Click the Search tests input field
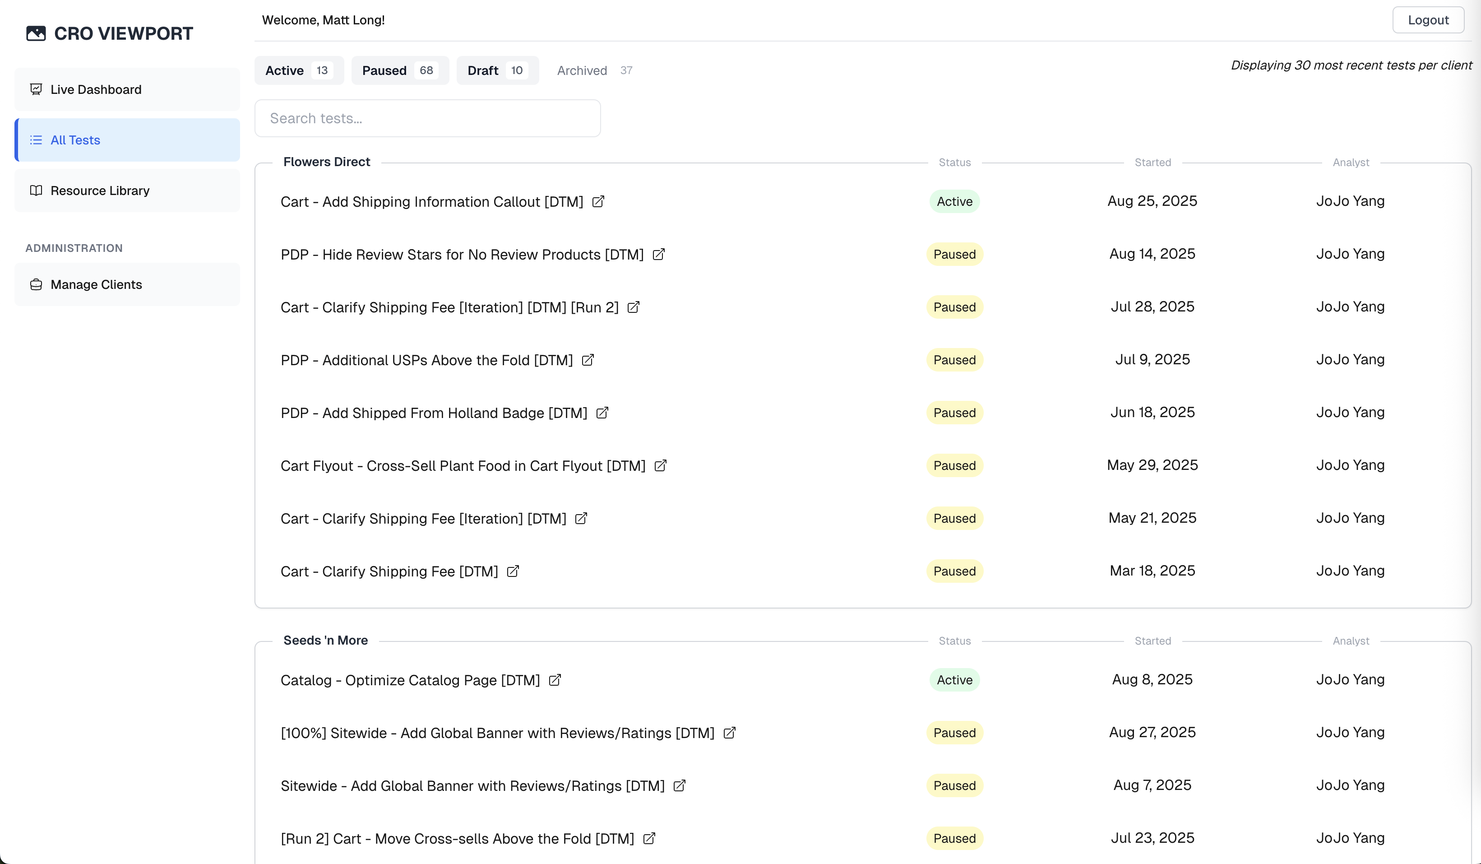This screenshot has height=864, width=1481. (427, 118)
